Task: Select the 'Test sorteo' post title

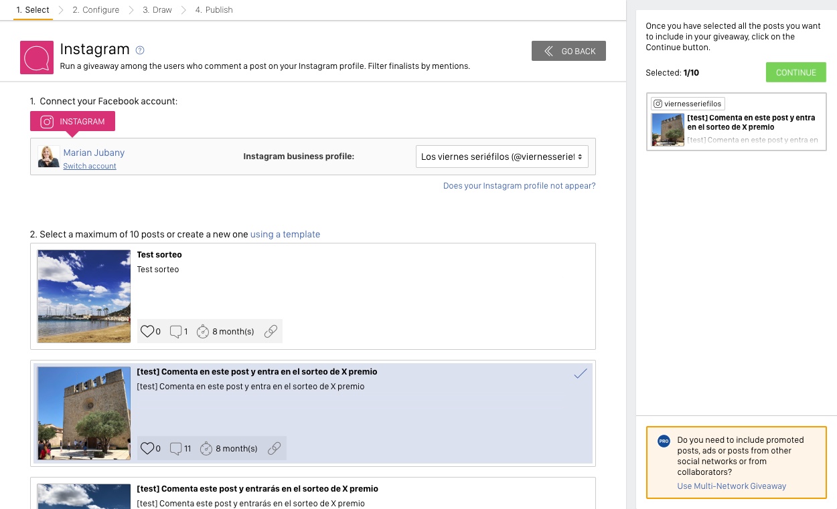Action: 159,255
